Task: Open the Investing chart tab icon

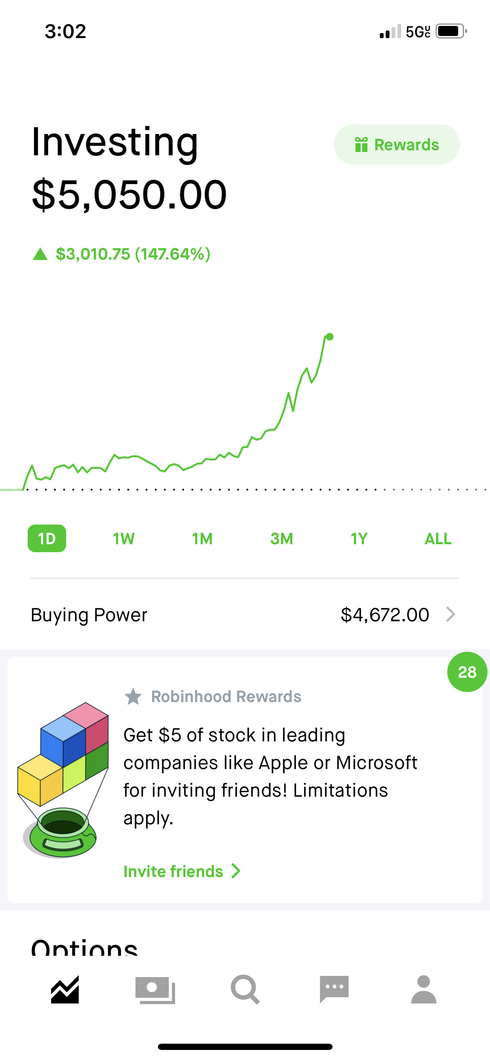Action: (x=65, y=990)
